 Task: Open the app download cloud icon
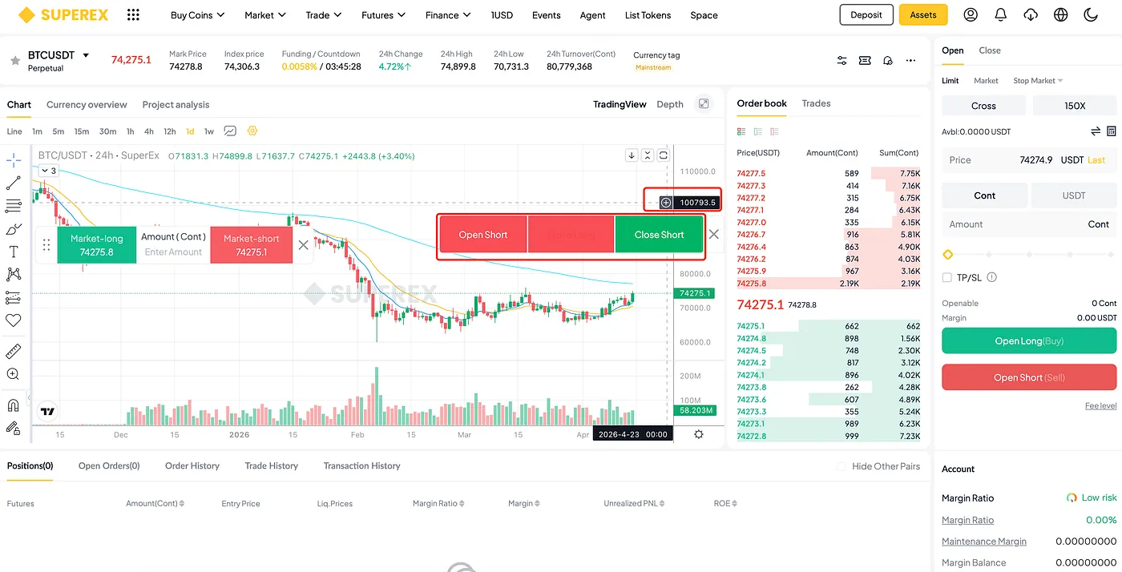(x=1031, y=14)
